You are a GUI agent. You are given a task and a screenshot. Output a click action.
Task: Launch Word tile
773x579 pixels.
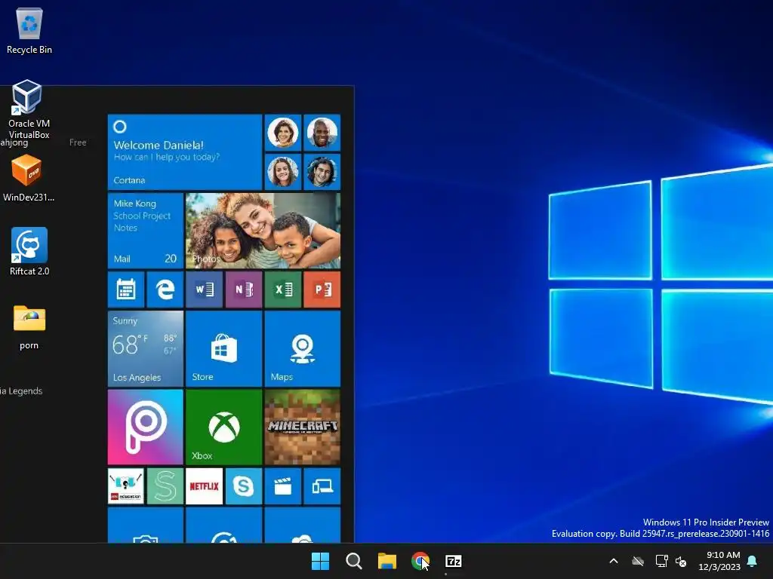tap(204, 289)
